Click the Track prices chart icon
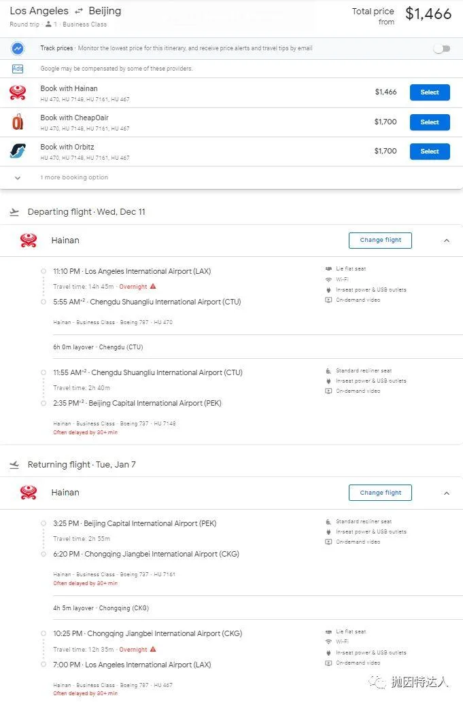The height and width of the screenshot is (702, 463). 18,48
